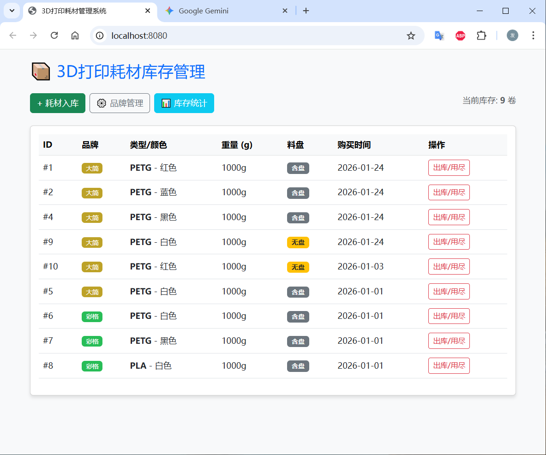Screen dimensions: 546x455
Task: Expand the tab search dropdown arrow
Action: click(12, 11)
